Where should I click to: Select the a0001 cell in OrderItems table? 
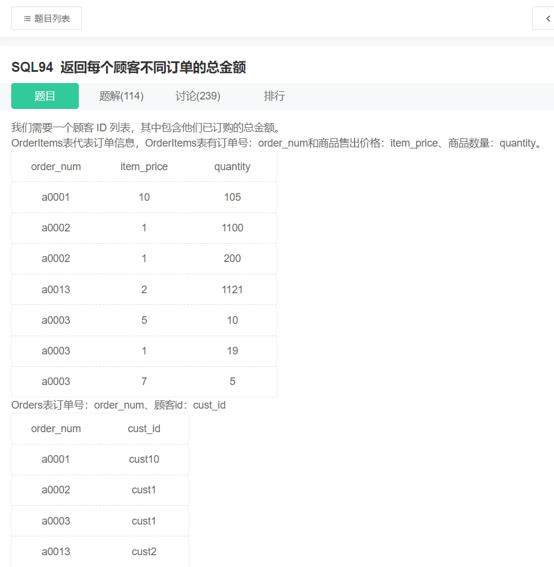[x=56, y=197]
